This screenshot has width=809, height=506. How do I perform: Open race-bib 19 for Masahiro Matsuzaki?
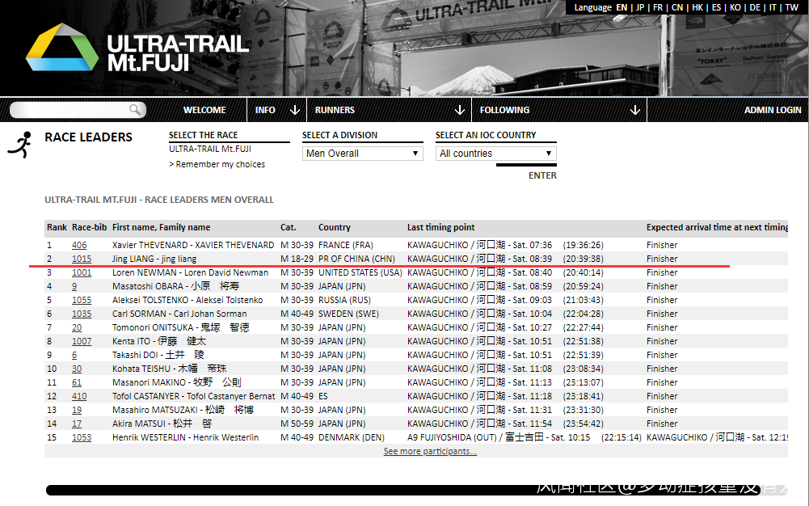76,410
